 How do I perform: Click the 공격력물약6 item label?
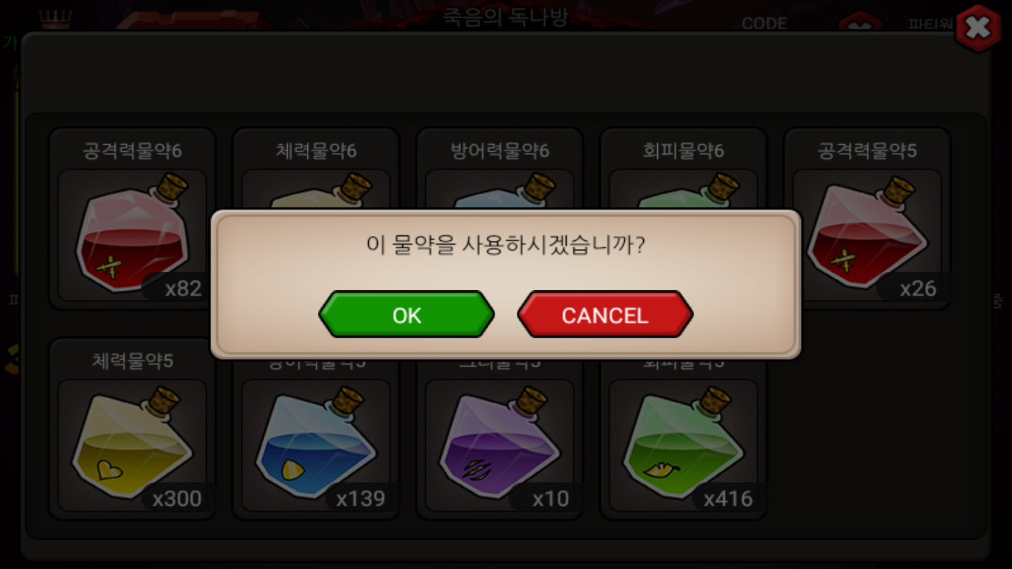coord(132,150)
